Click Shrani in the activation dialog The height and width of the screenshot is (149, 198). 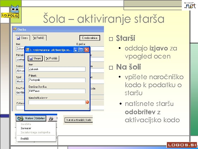click(35, 58)
